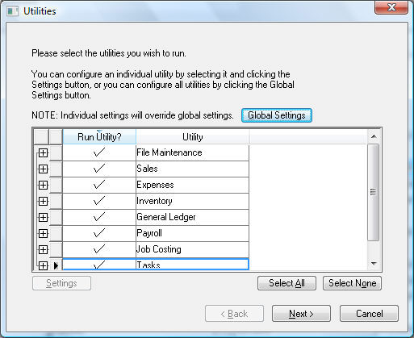Expand the Expenses utility row
Viewport: 414px width, 338px height.
(43, 186)
